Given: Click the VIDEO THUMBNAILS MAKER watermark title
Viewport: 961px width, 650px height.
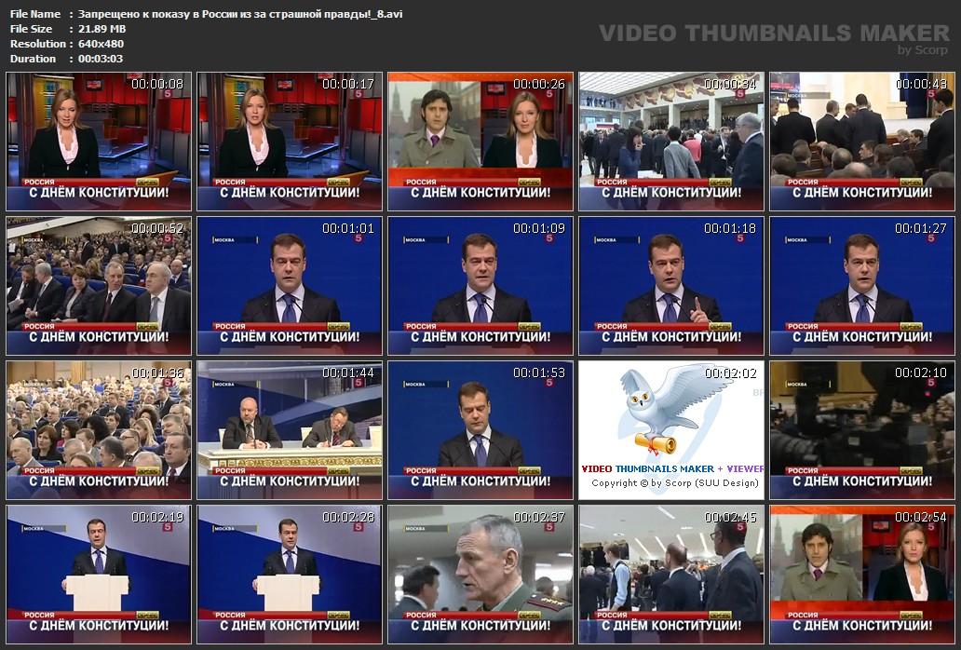Looking at the screenshot, I should [x=774, y=34].
